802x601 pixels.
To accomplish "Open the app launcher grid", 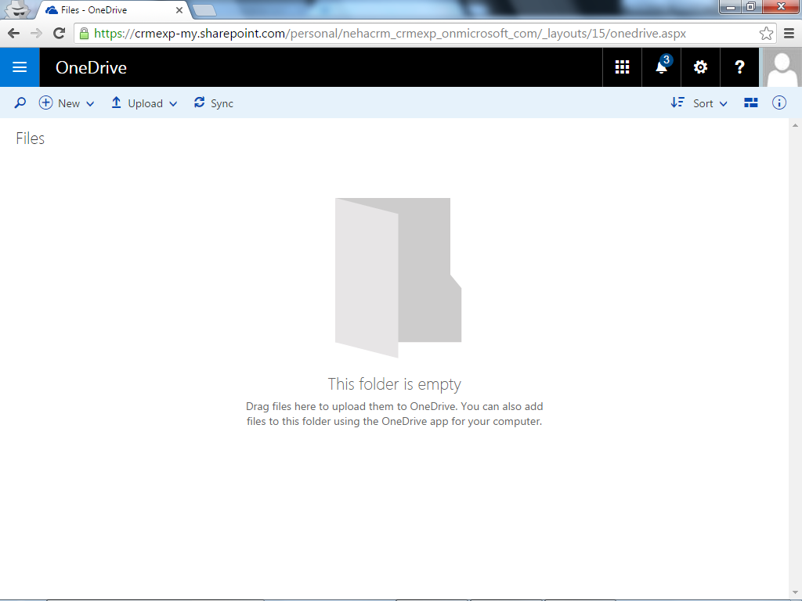I will coord(622,67).
